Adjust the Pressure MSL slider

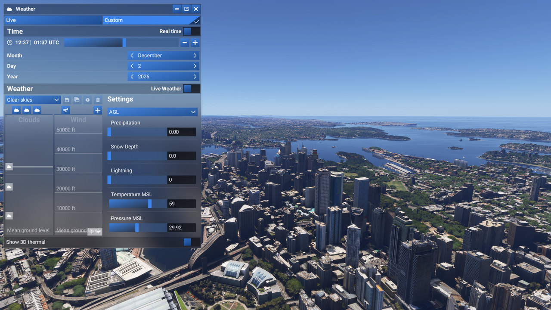pos(137,228)
